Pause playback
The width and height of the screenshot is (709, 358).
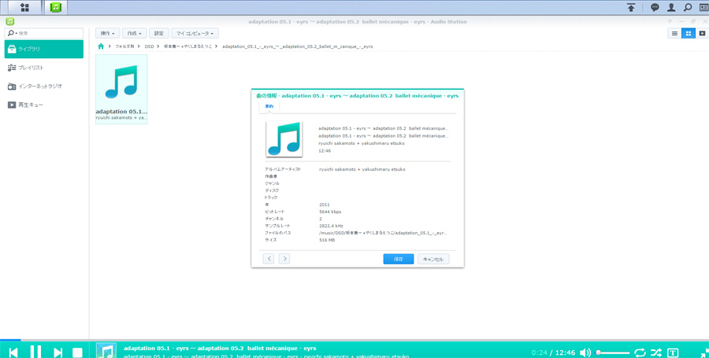[x=35, y=352]
